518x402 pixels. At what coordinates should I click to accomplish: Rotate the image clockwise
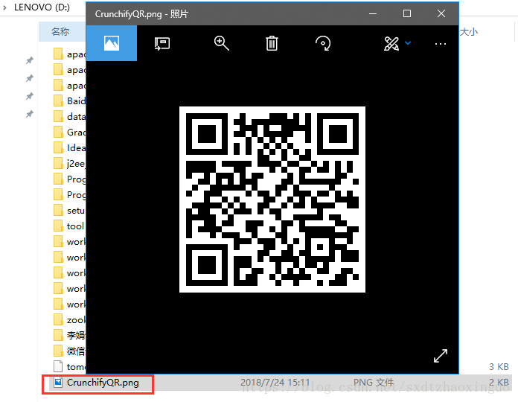point(323,43)
